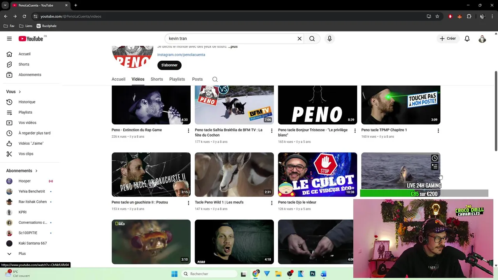Open Abonnements in the sidebar
498x280 pixels.
30,75
